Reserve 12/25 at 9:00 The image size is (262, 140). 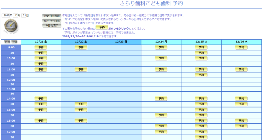pyautogui.click(x=201, y=47)
